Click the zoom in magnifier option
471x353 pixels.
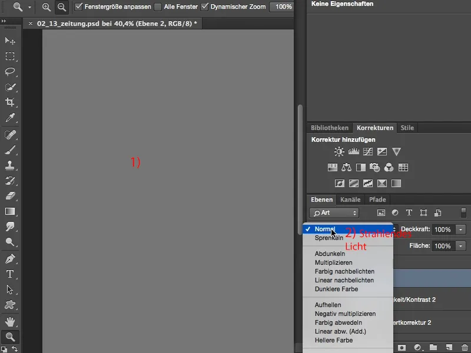47,6
